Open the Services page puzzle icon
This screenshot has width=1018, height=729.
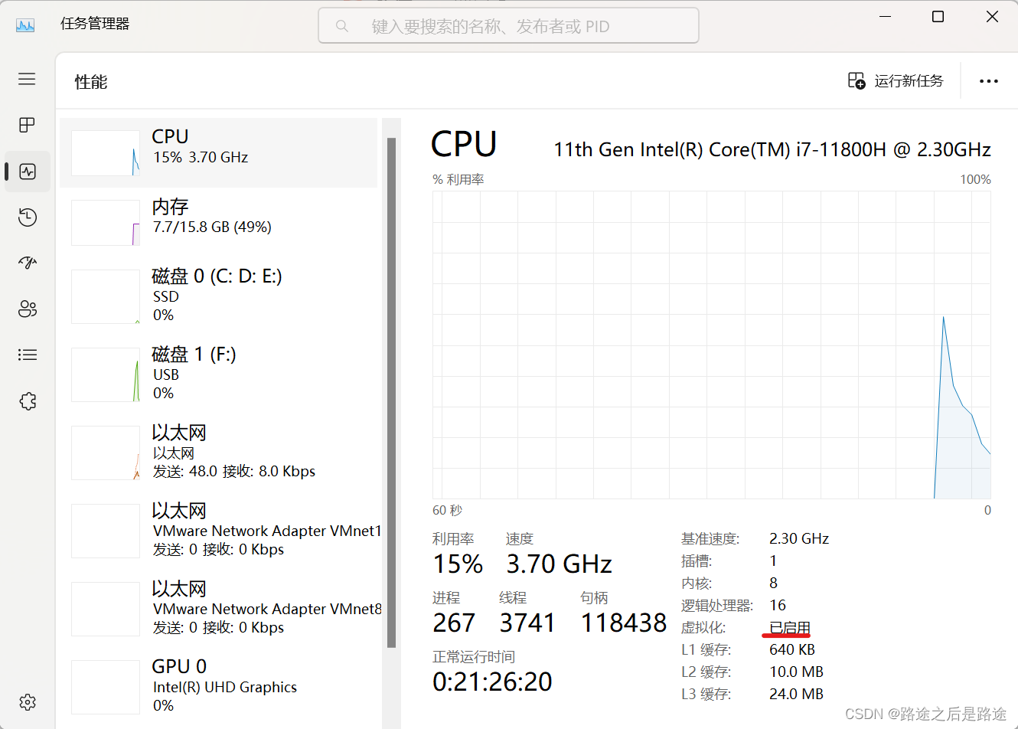pyautogui.click(x=28, y=401)
